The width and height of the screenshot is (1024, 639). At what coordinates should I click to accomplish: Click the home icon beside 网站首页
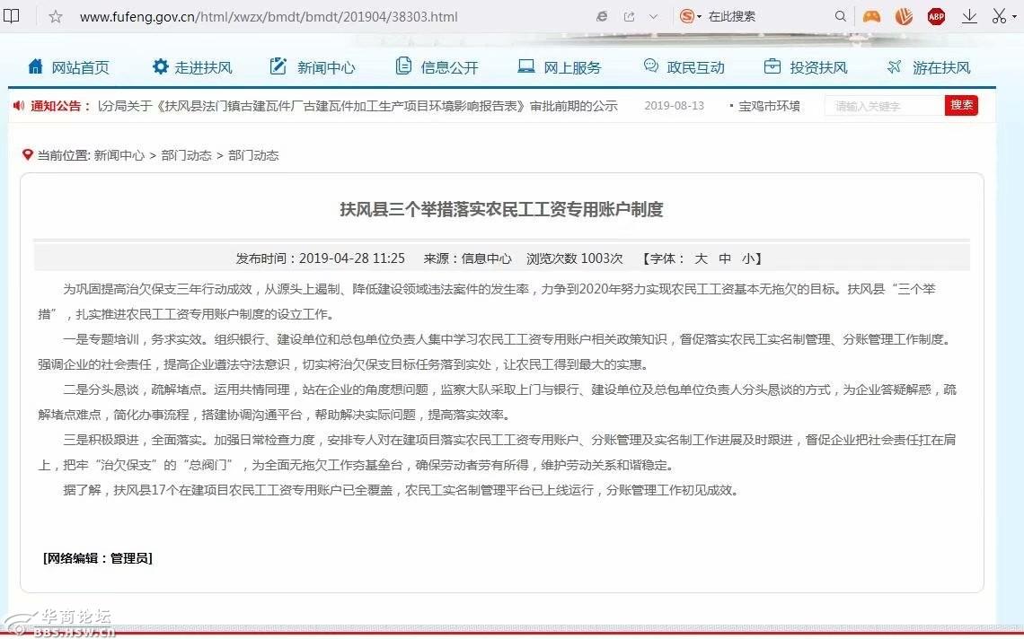click(35, 66)
